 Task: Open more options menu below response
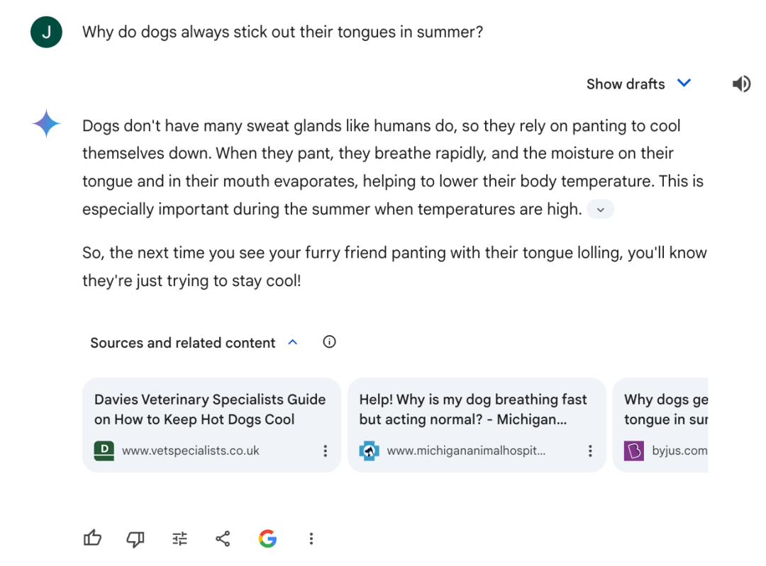311,539
